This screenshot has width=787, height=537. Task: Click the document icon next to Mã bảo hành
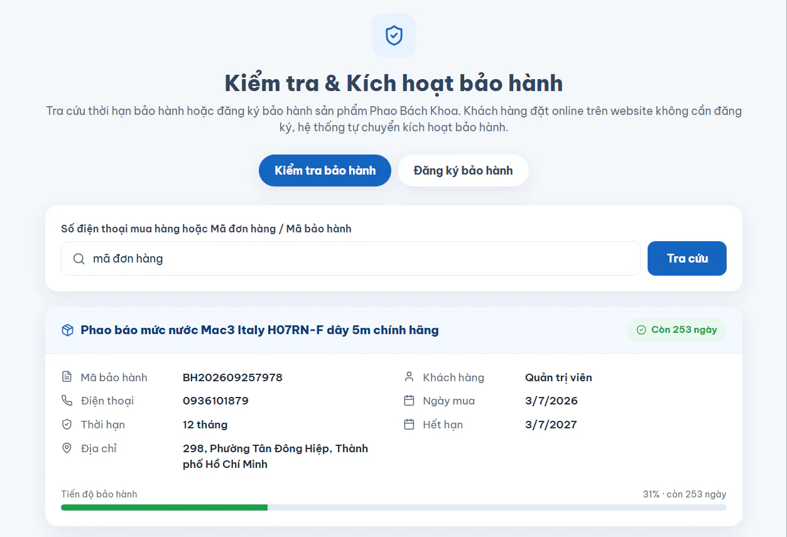click(x=67, y=377)
